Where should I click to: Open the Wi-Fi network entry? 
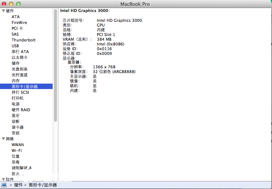16,150
